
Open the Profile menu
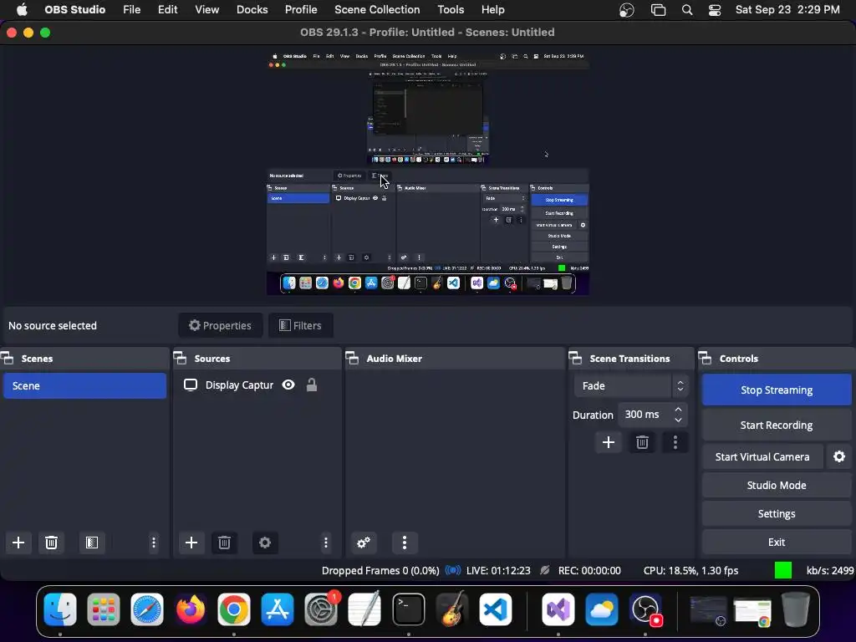pos(301,10)
